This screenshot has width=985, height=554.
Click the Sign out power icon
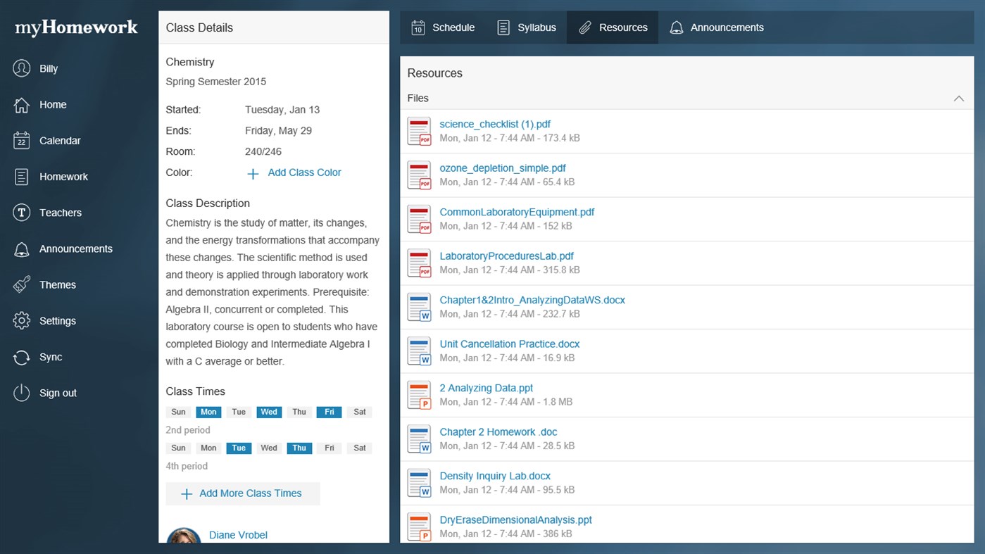20,393
